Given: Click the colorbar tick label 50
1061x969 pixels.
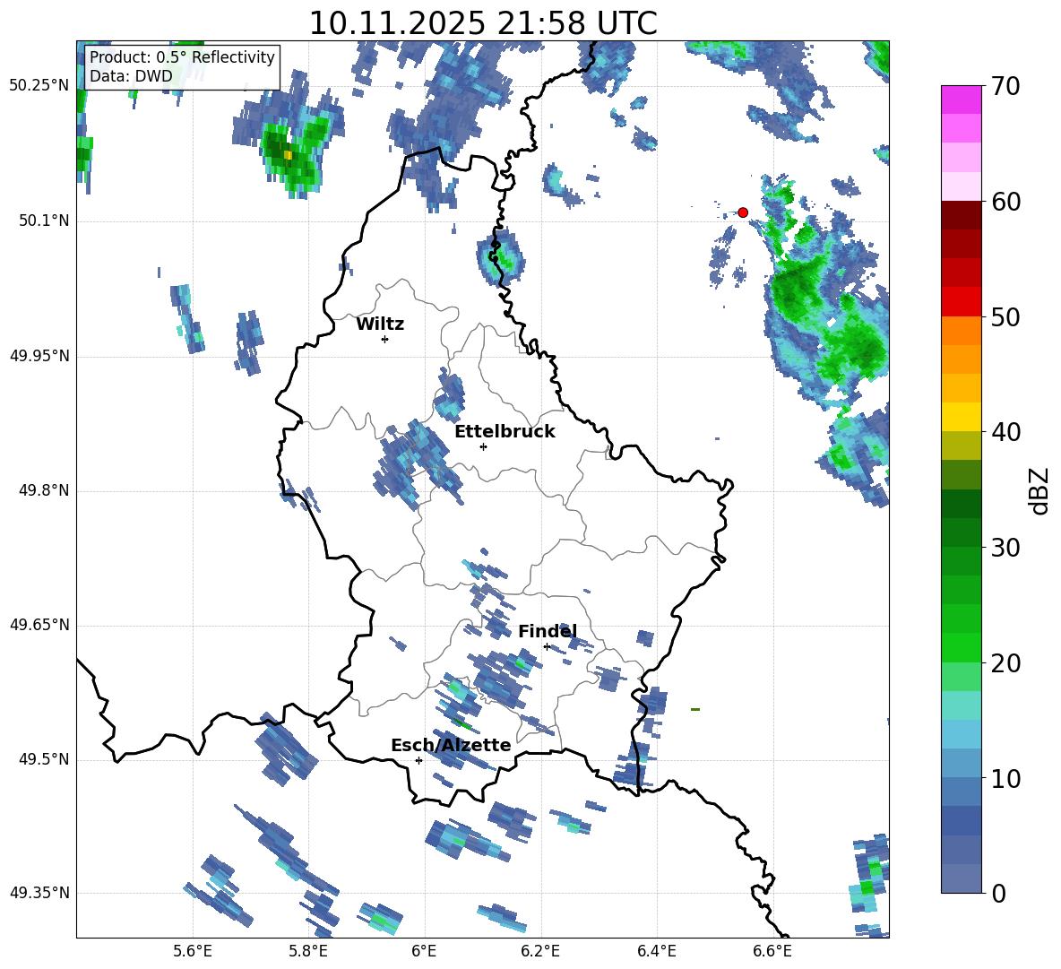Looking at the screenshot, I should tap(1005, 316).
